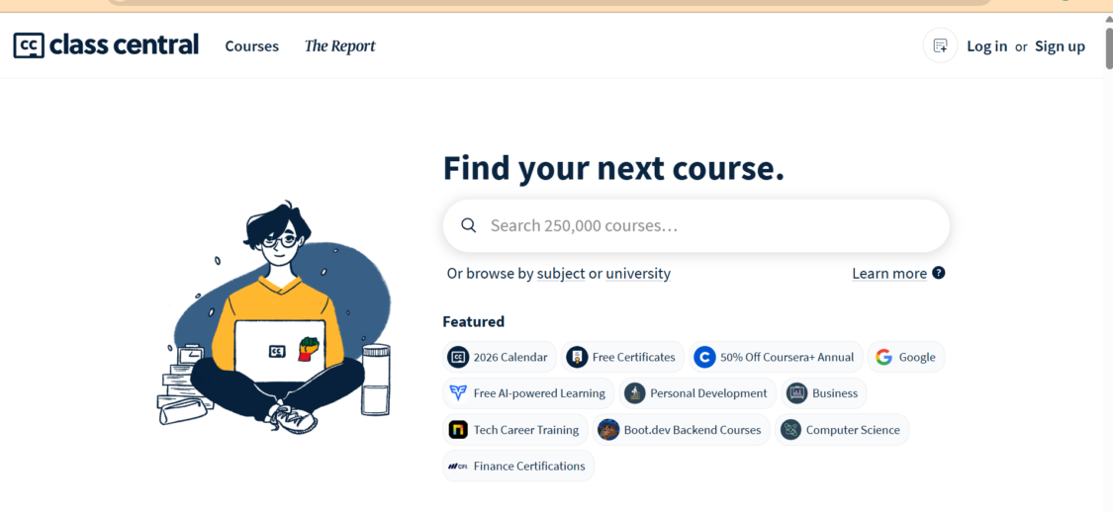Click the class central wordmark text
1113x512 pixels.
coord(125,44)
